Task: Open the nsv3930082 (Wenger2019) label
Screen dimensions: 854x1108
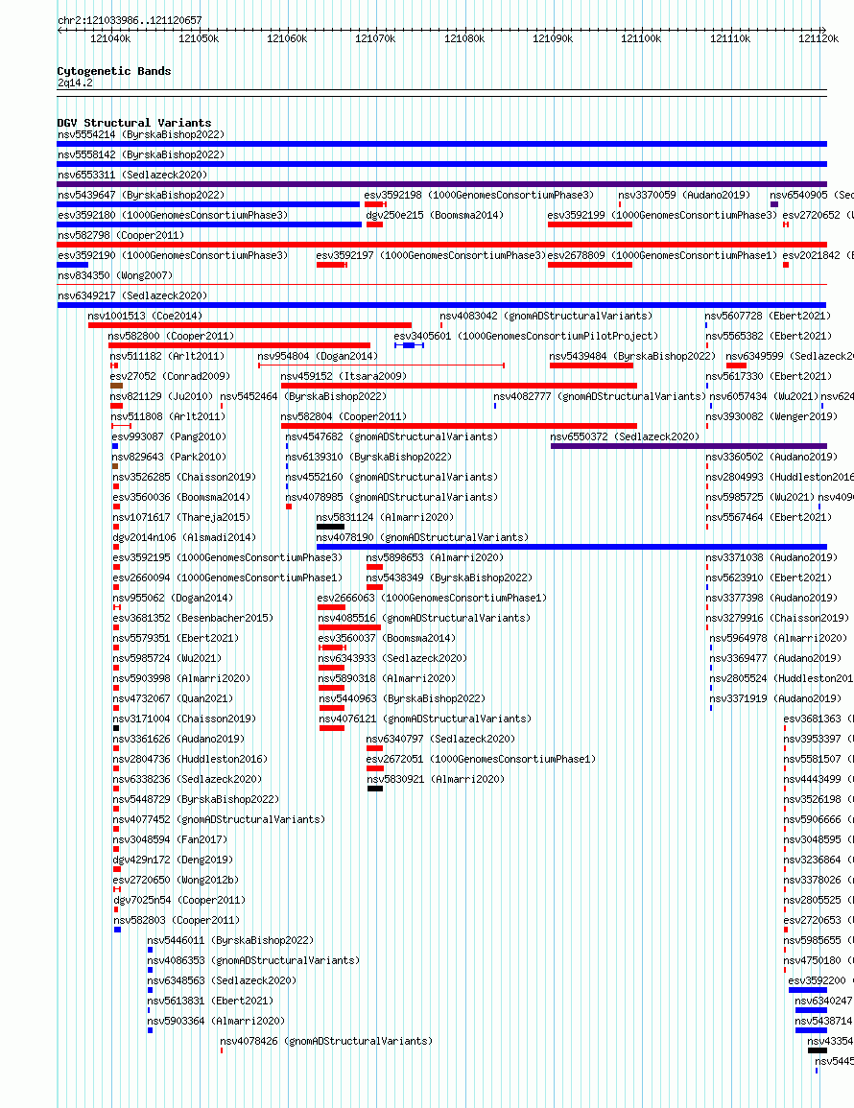Action: tap(771, 416)
